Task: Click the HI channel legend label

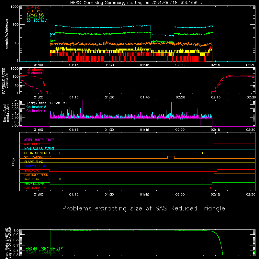Action: [x=35, y=73]
